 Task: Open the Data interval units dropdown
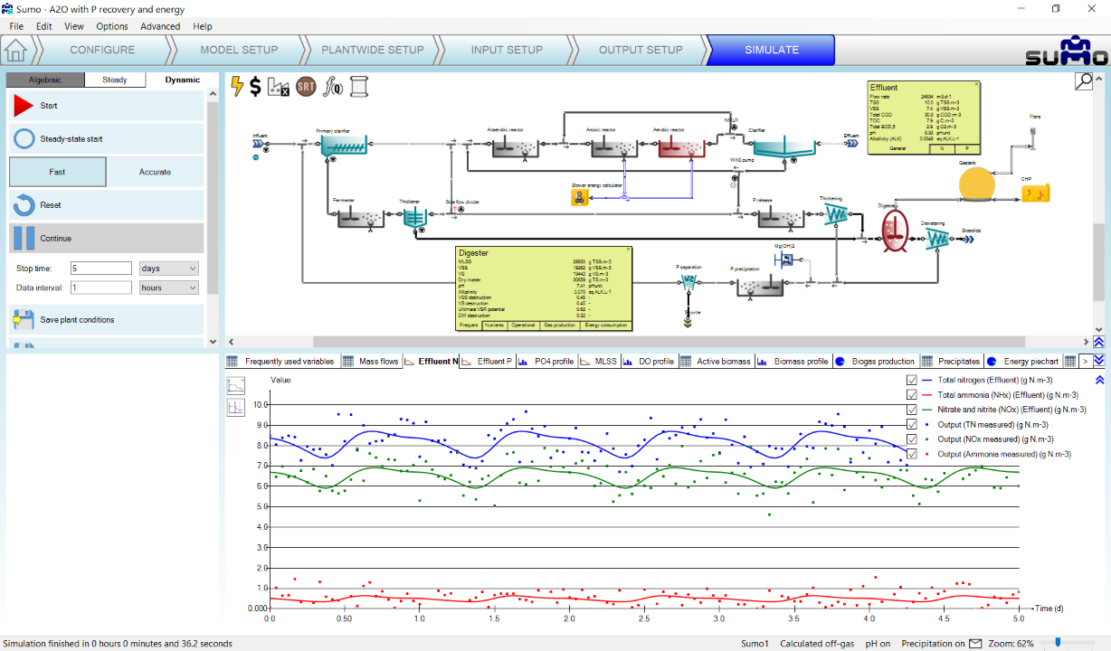point(169,288)
